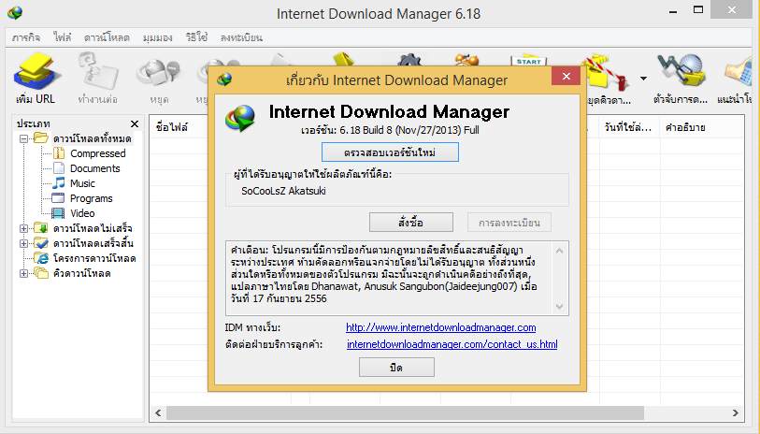Close the ประเภท categories panel
The width and height of the screenshot is (760, 434).
pos(135,123)
